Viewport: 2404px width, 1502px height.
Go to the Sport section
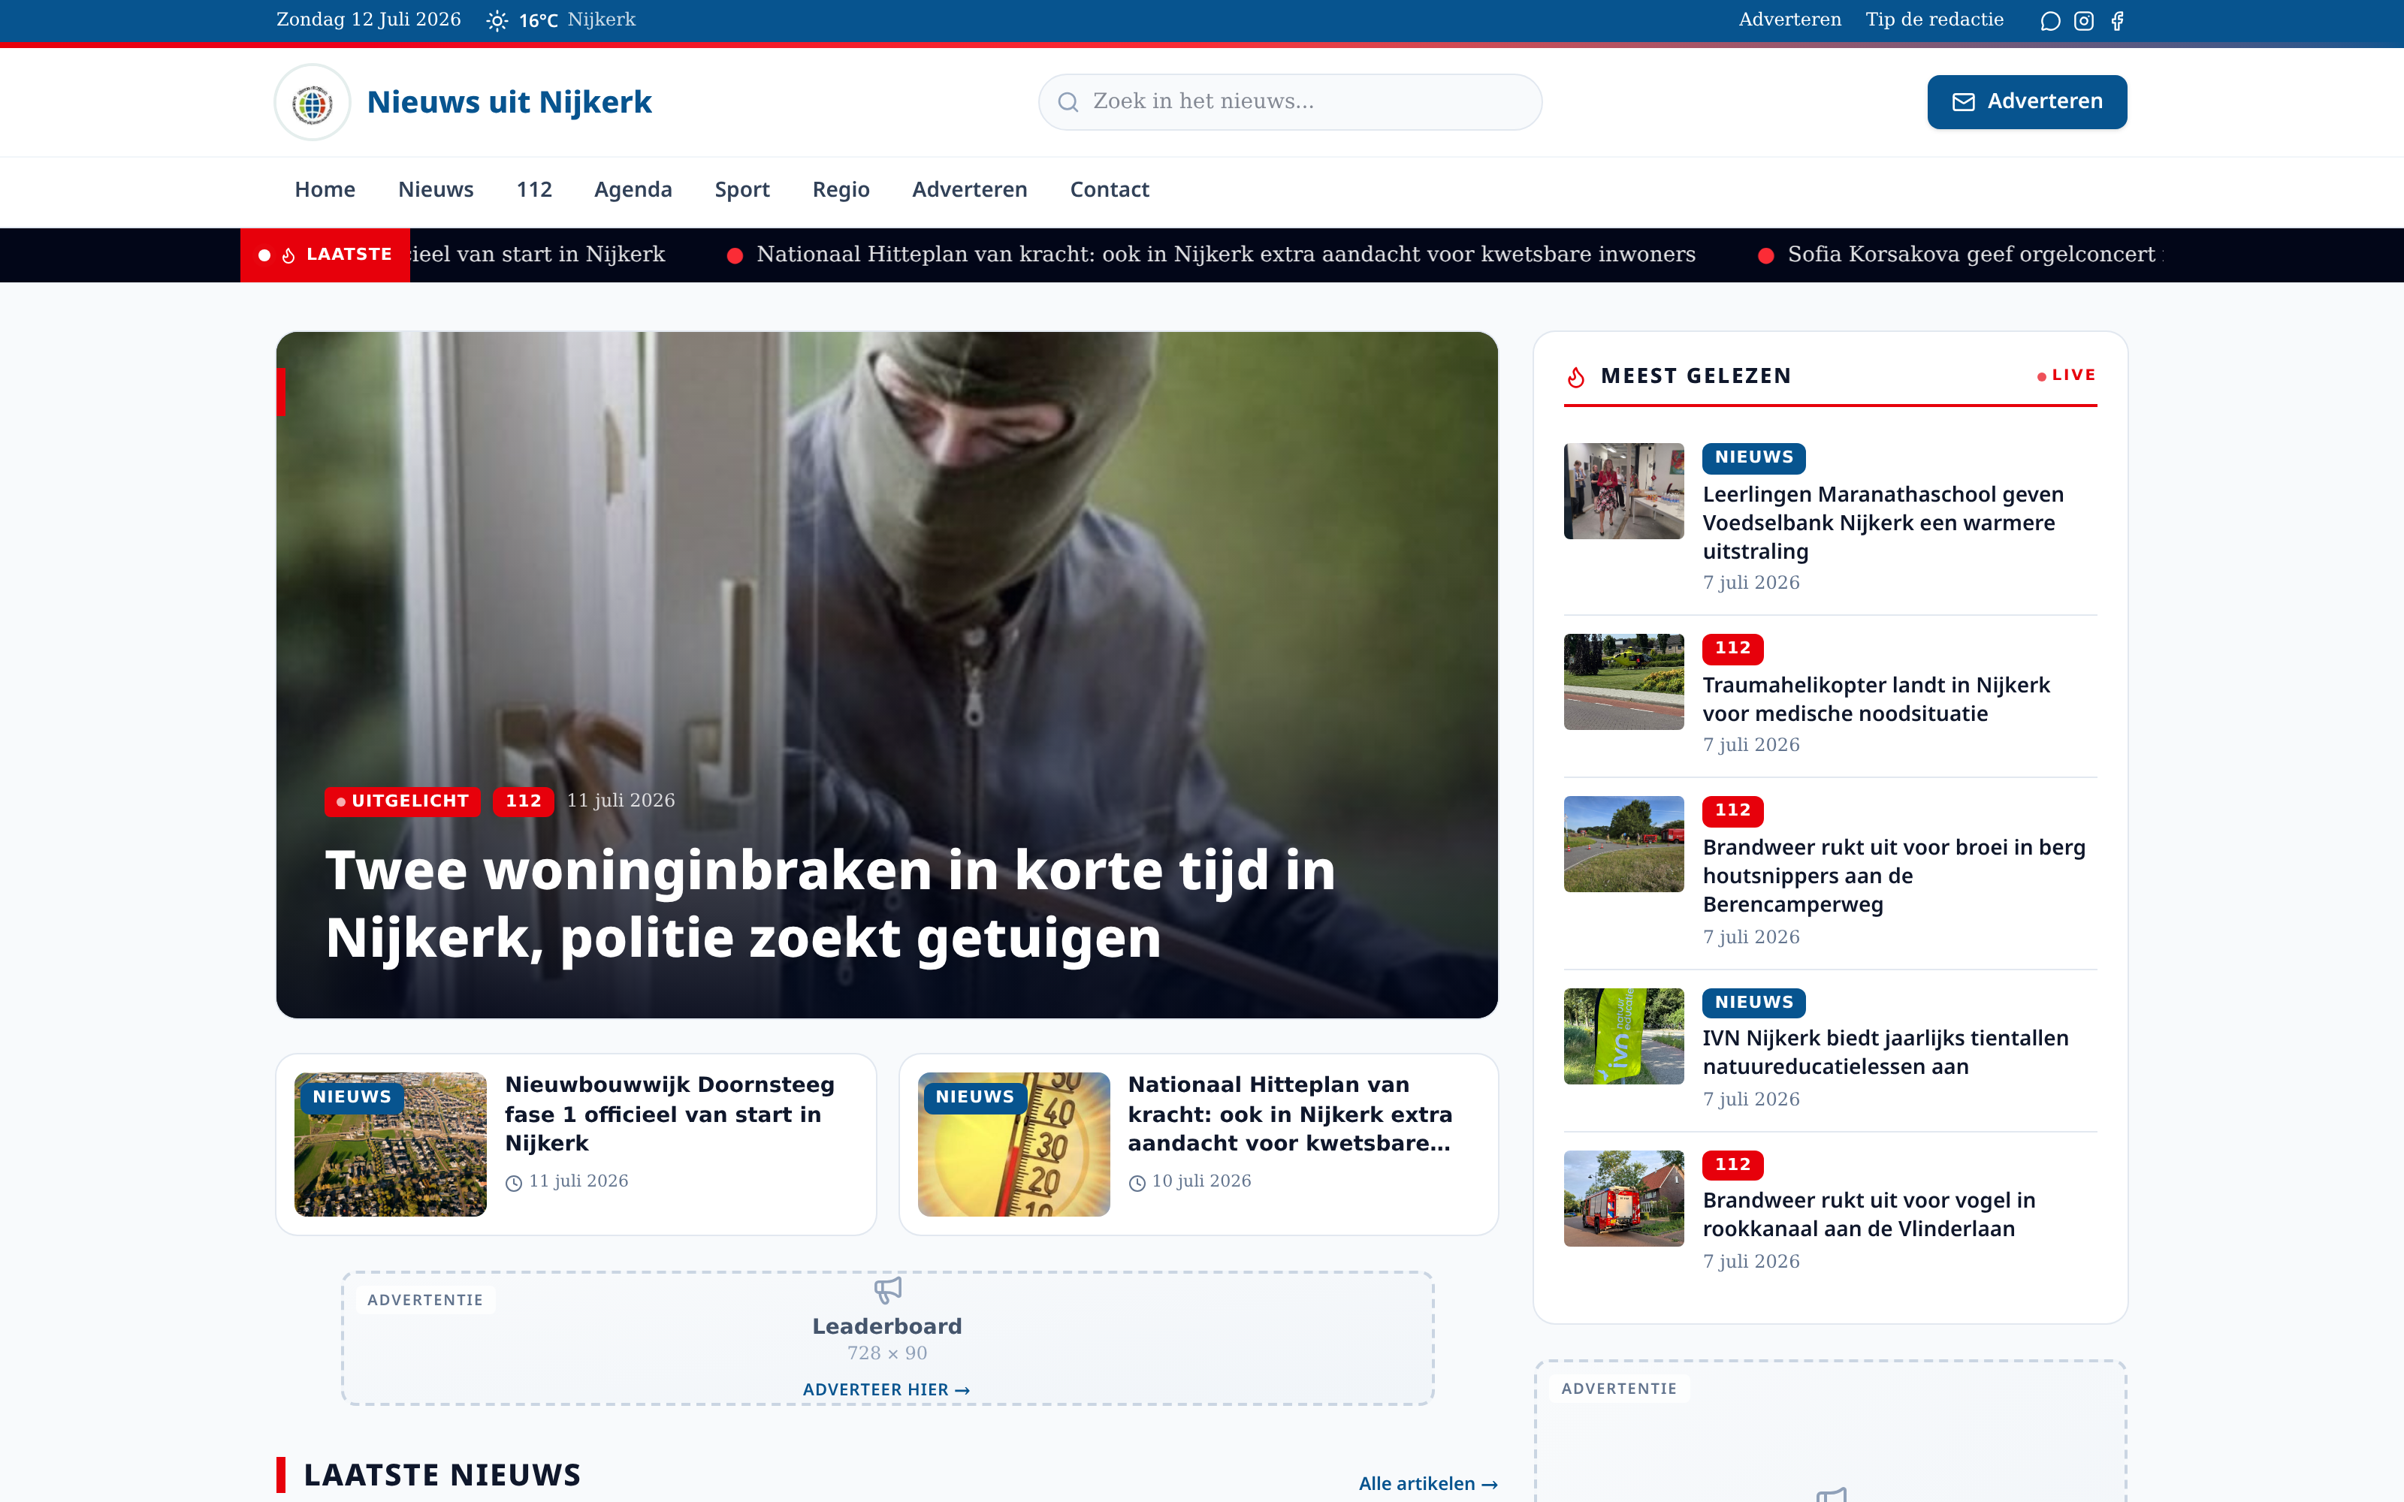coord(742,190)
